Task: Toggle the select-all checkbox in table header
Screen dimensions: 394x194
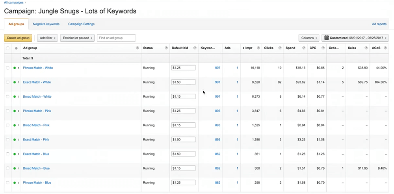Action: click(7, 48)
